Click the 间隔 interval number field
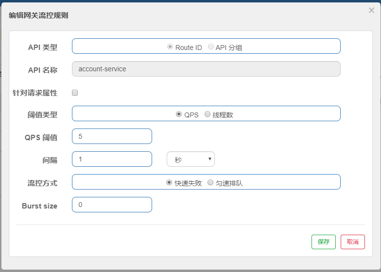Viewport: 381px width, 272px height. [x=112, y=159]
